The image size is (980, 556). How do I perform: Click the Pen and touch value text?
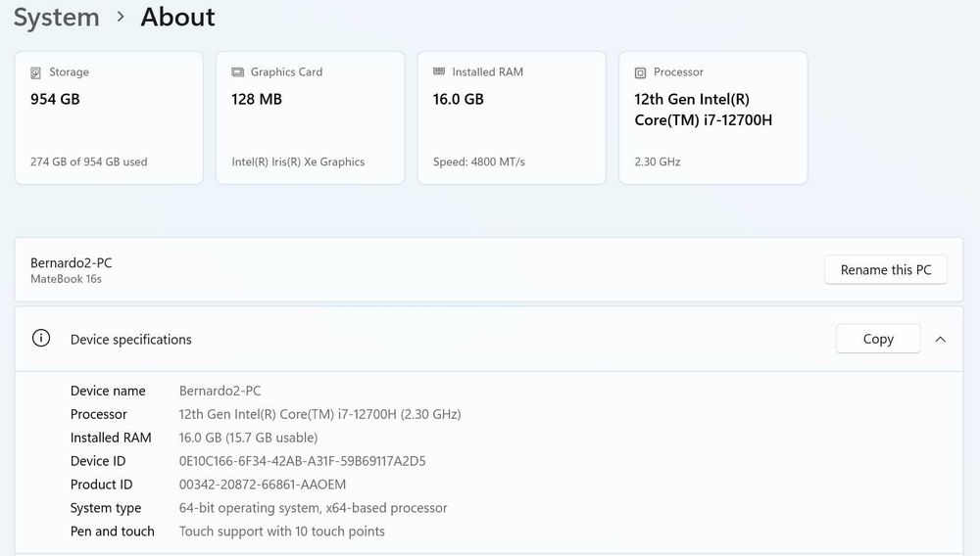pos(282,532)
